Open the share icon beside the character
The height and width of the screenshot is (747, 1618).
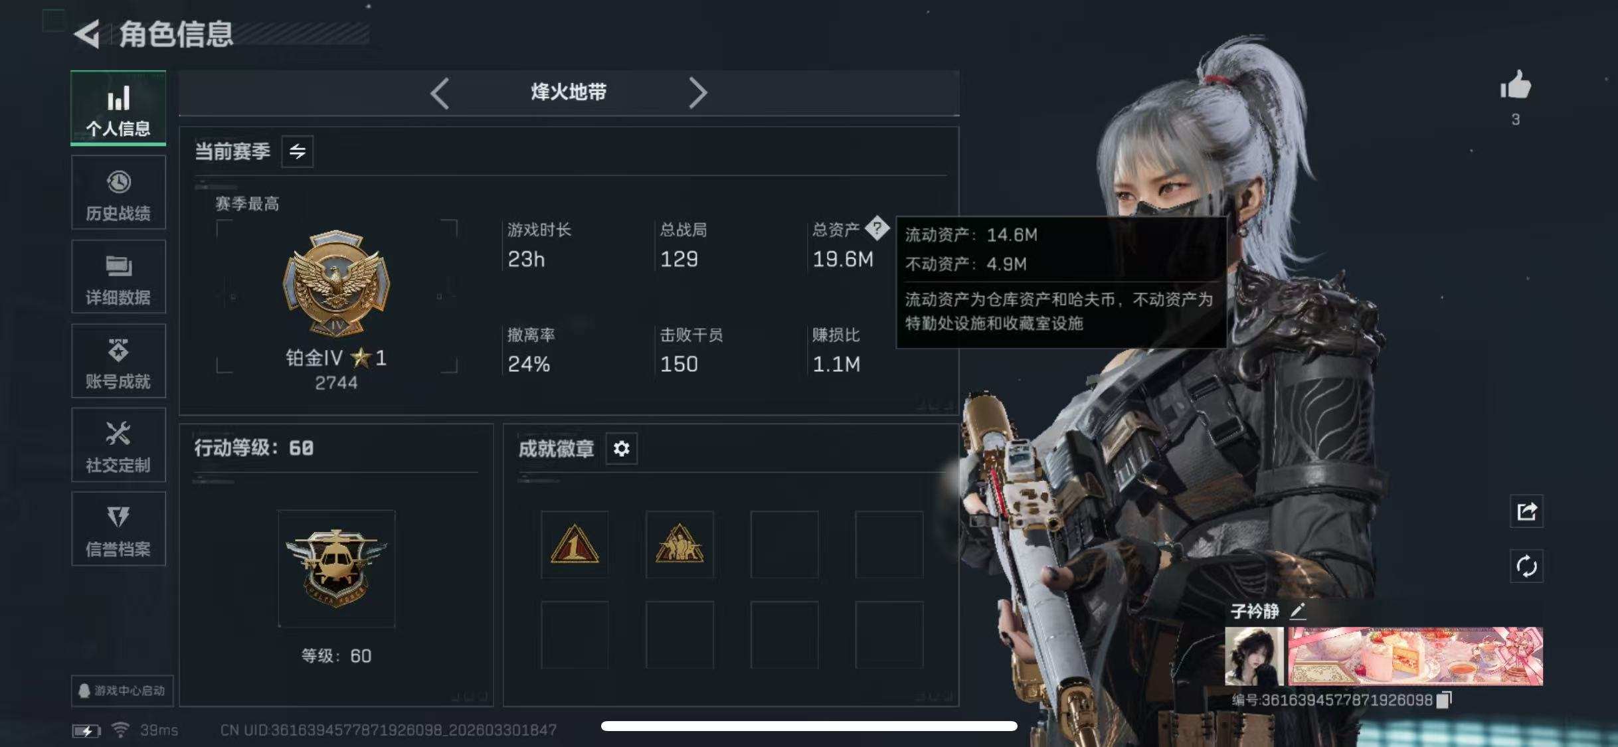1526,511
